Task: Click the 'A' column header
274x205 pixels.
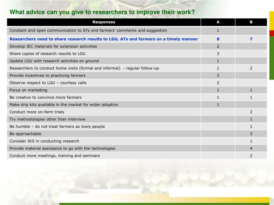Action: point(218,22)
